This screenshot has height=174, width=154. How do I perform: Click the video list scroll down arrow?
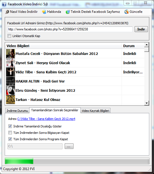click(147, 103)
